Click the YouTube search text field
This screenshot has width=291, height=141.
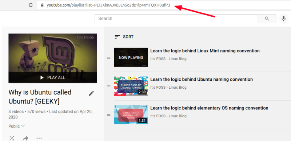click(x=176, y=19)
